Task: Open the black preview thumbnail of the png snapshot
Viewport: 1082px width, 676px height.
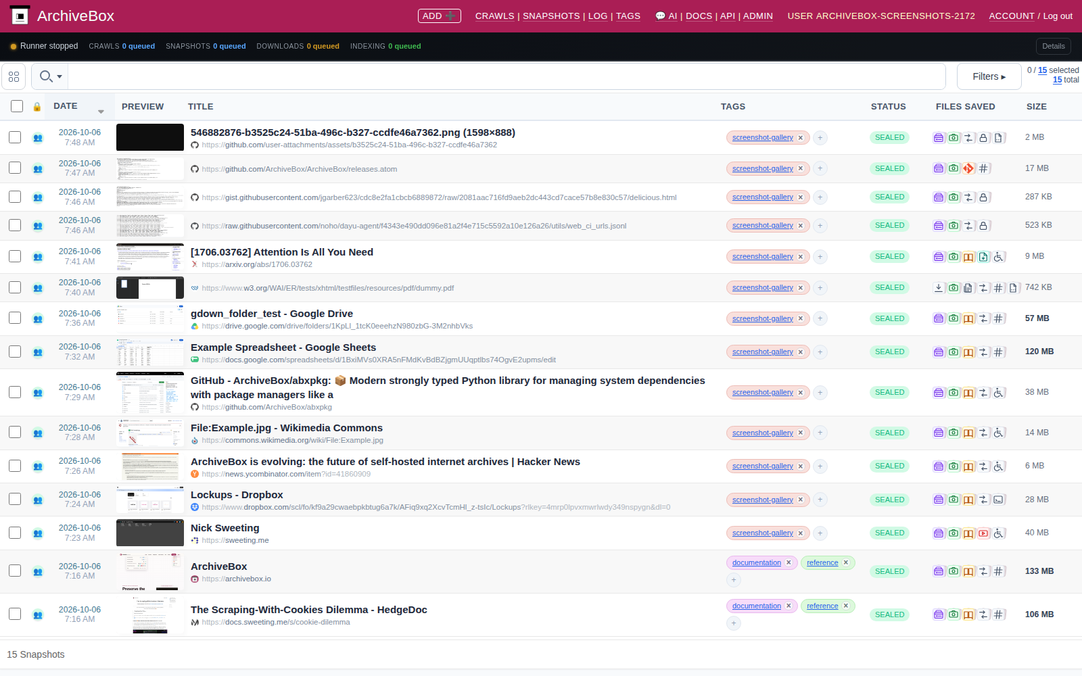Action: tap(150, 137)
